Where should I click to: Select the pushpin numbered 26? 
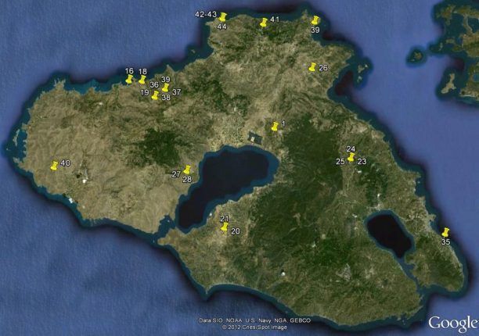point(312,68)
